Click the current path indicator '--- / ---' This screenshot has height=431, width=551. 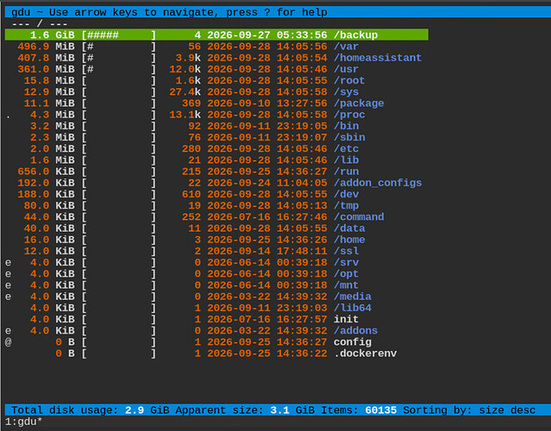click(x=40, y=24)
